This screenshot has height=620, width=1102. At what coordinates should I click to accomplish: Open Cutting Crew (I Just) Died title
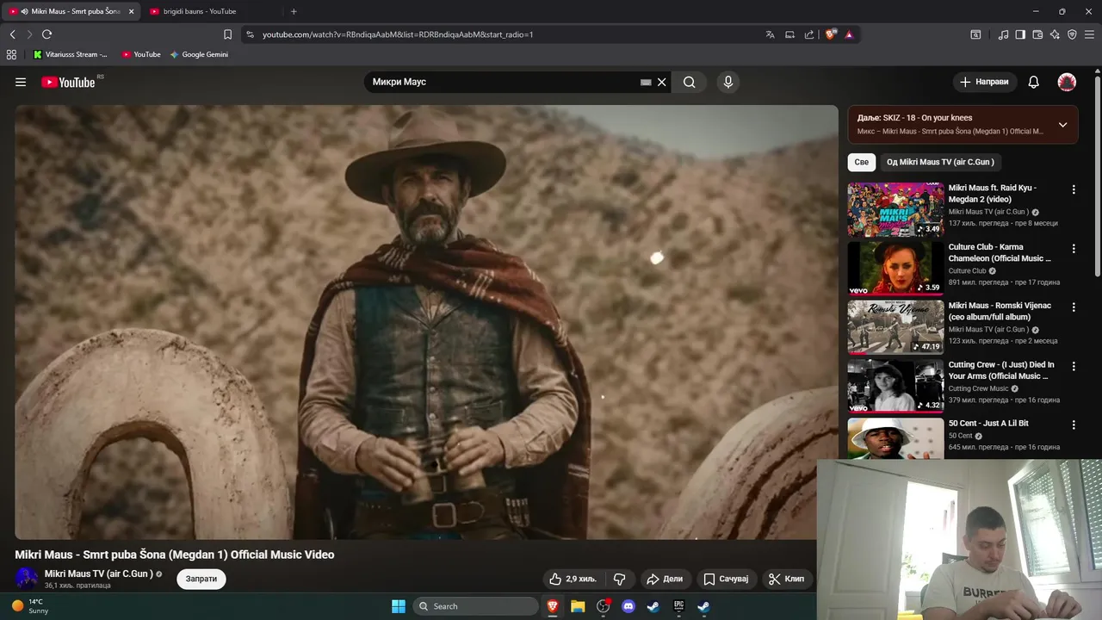pyautogui.click(x=1001, y=370)
